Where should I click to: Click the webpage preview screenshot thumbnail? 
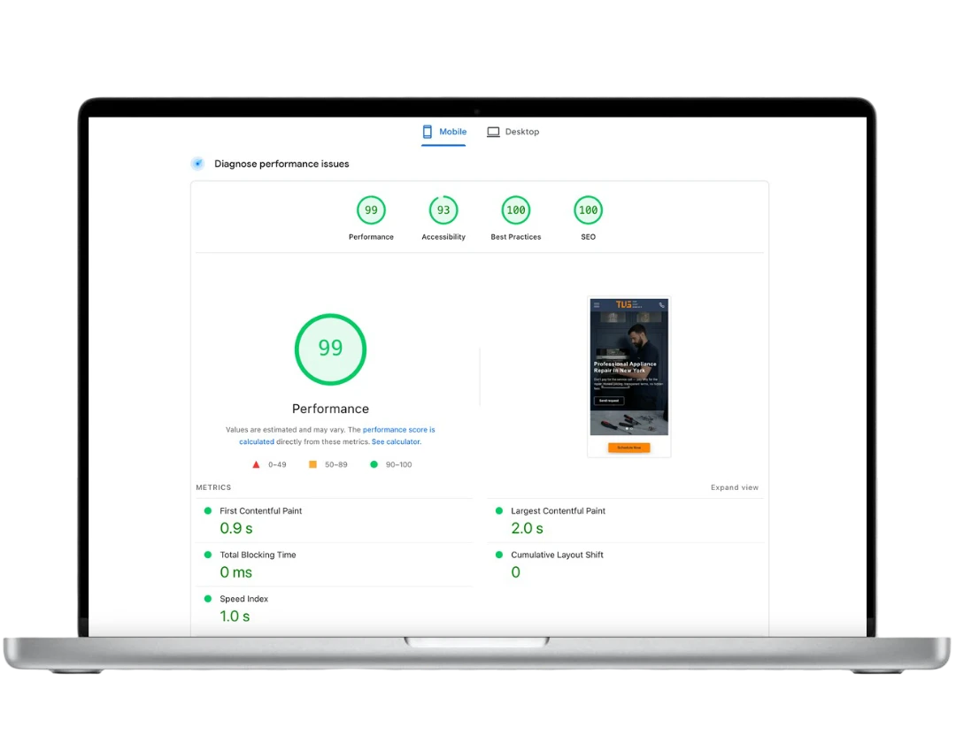(628, 376)
